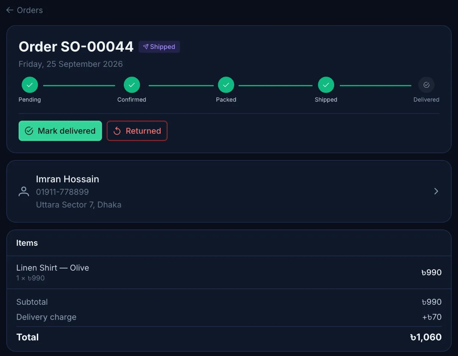Click the date Friday, 25 September 2026
Screen dimensions: 458x356
click(x=71, y=64)
